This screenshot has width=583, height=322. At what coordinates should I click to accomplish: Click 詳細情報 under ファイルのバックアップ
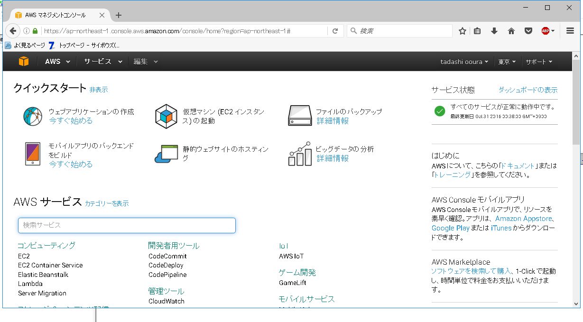pyautogui.click(x=333, y=121)
